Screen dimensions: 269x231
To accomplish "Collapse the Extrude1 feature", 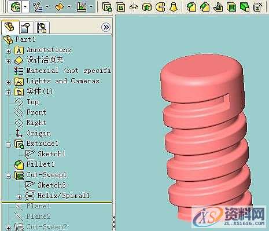I will 8,145.
